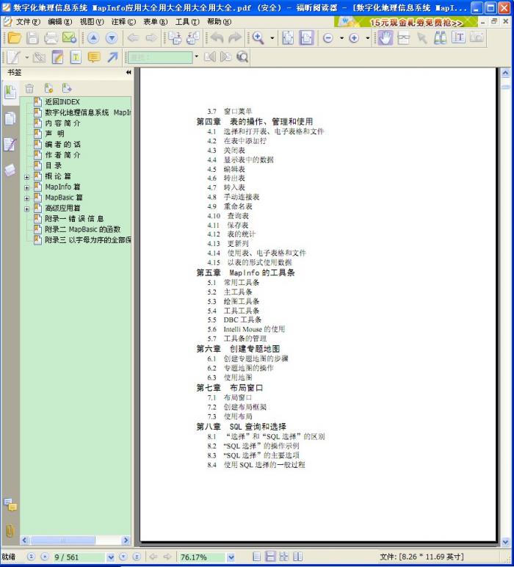Go to bookmark 返回INDEX
The image size is (514, 567).
[x=62, y=102]
